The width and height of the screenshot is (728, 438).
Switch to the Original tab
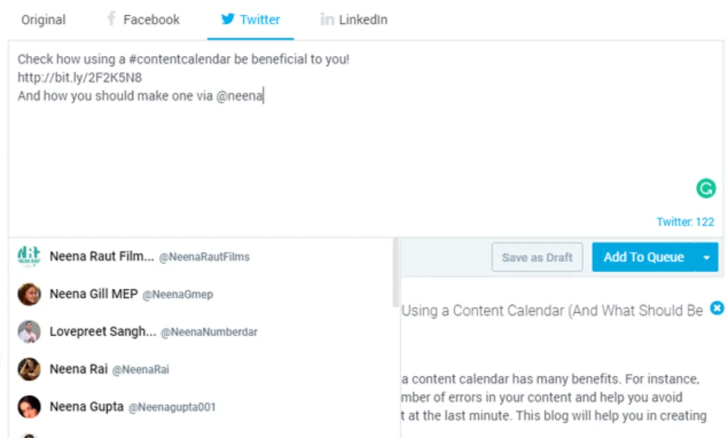click(x=44, y=20)
